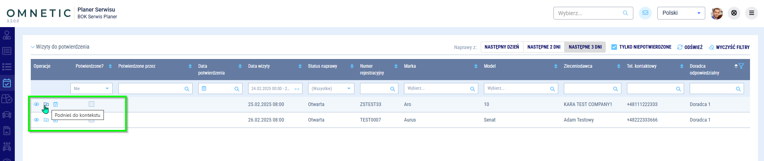Click the Numer rejestracyjny filter input field
The width and height of the screenshot is (764, 161).
(x=374, y=88)
